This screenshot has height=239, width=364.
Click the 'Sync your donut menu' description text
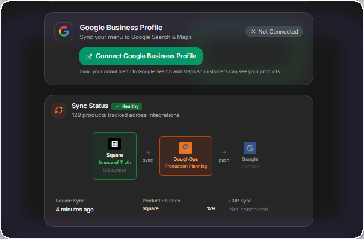point(180,71)
